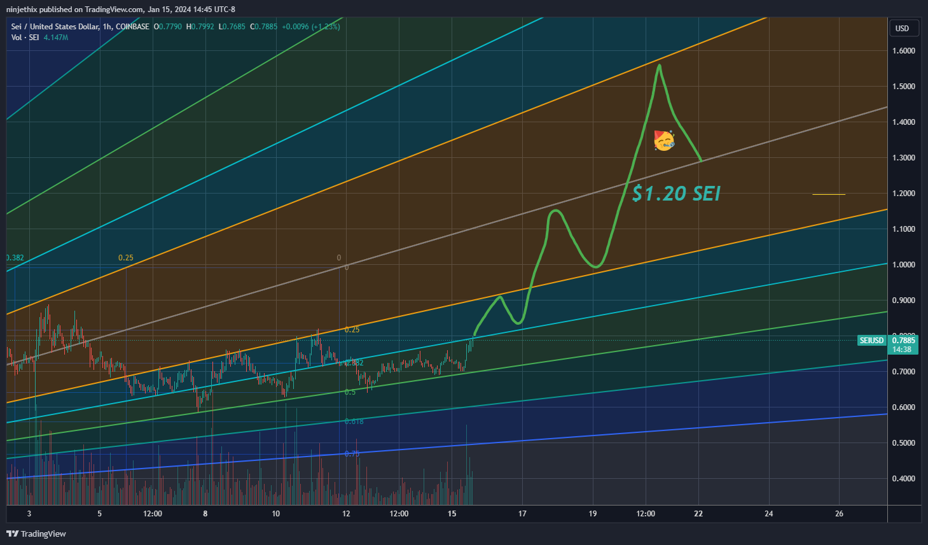Click the Low value L0.7685
Screen dimensions: 928x545
click(232, 27)
